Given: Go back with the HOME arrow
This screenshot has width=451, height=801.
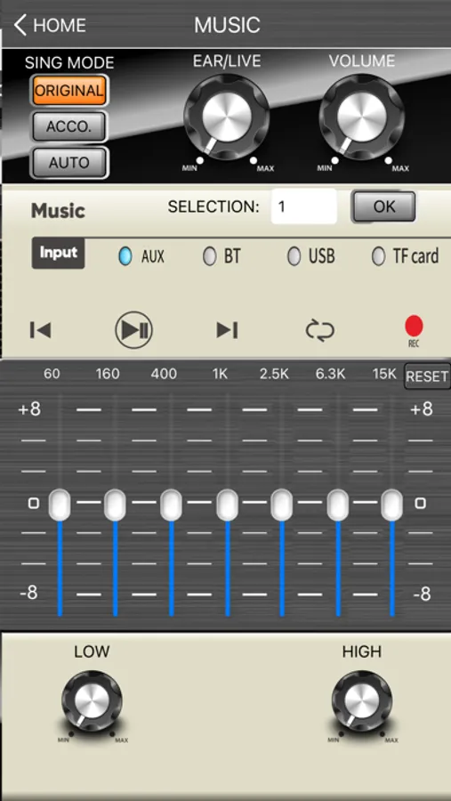Looking at the screenshot, I should coord(50,25).
